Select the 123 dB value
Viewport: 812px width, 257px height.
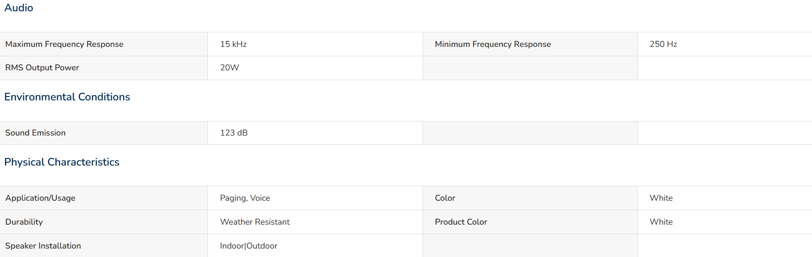point(234,133)
